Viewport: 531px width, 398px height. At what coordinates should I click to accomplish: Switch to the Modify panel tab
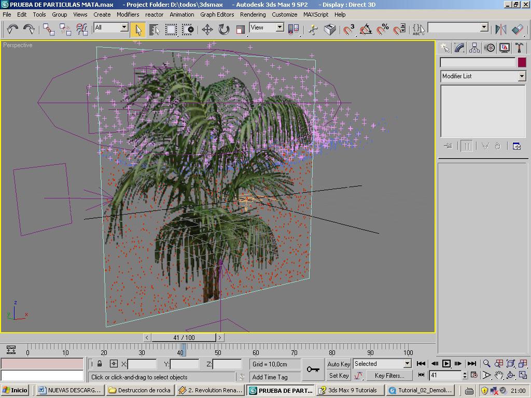pos(459,48)
